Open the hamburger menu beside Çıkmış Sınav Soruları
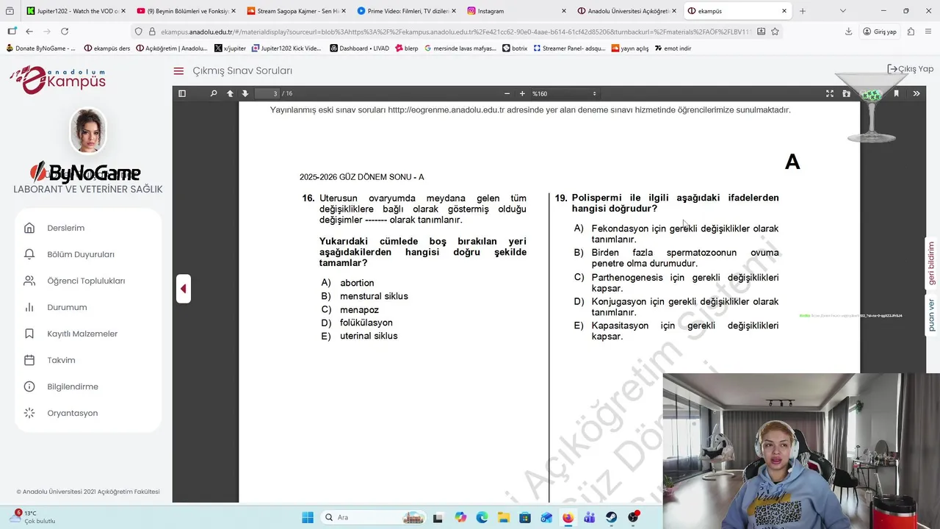The height and width of the screenshot is (529, 940). [x=178, y=71]
